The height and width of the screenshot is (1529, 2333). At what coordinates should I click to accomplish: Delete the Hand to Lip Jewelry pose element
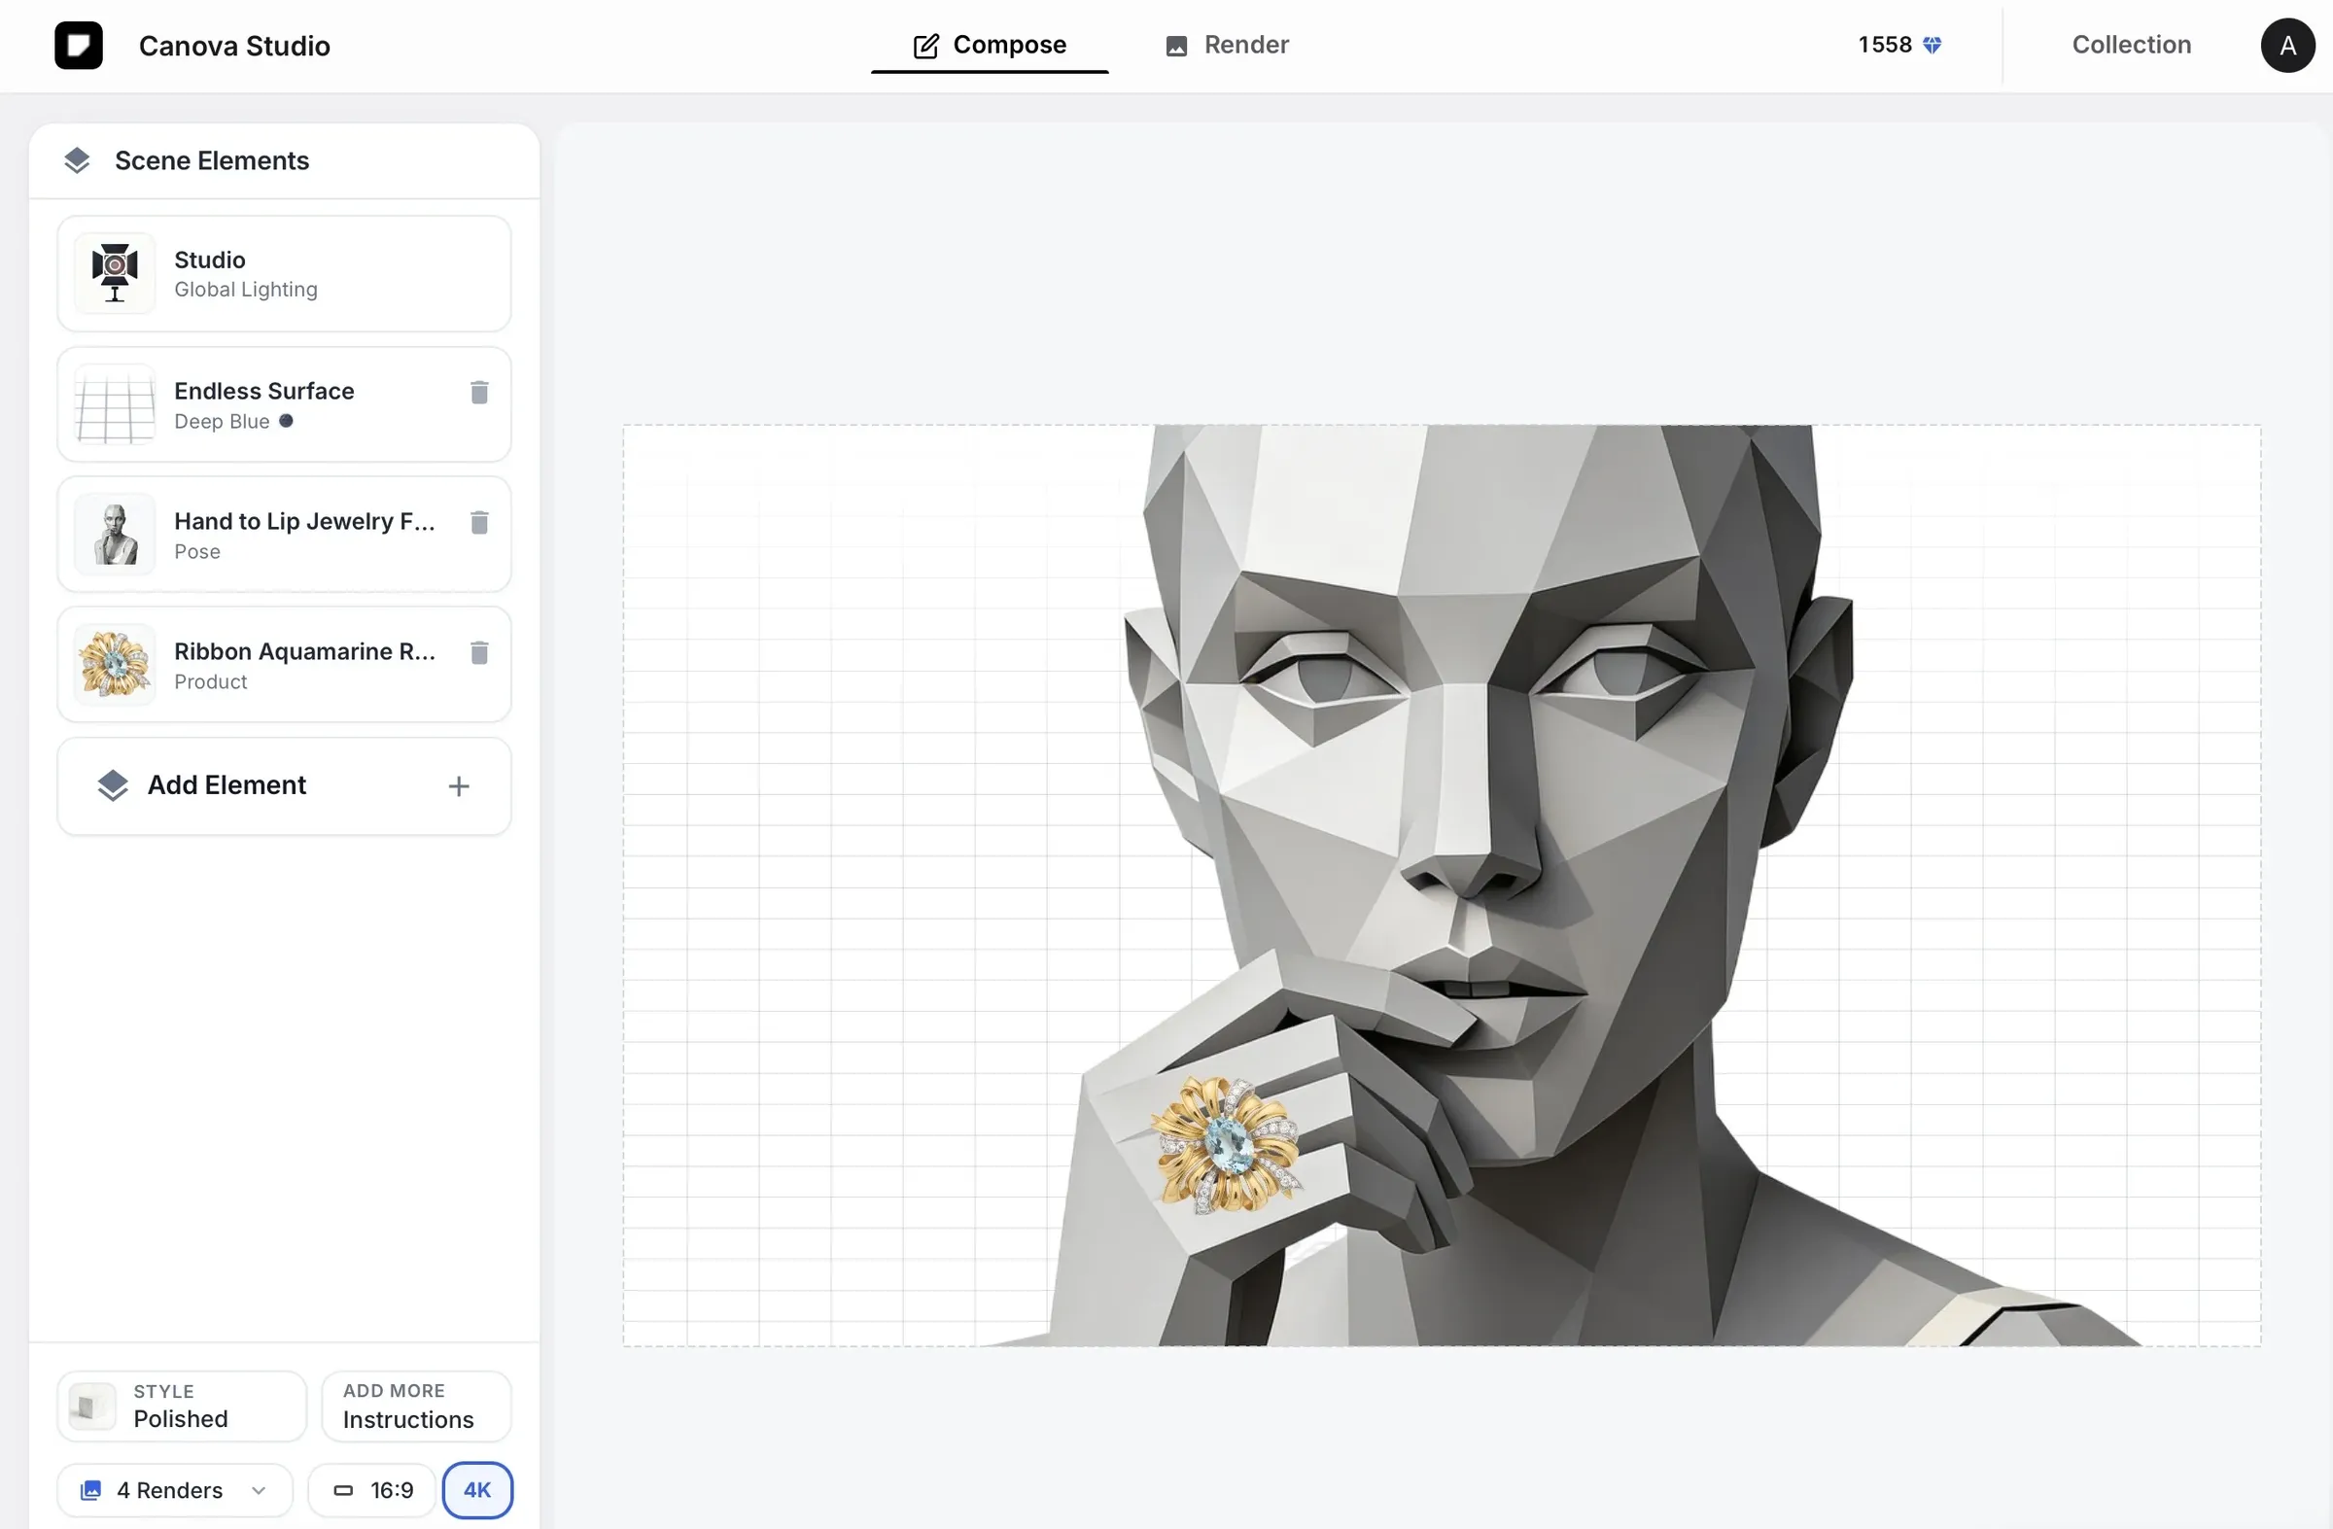pos(479,522)
